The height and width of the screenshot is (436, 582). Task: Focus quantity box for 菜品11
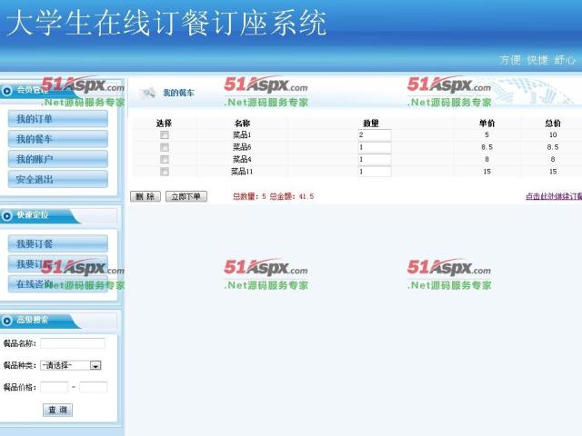pos(374,172)
